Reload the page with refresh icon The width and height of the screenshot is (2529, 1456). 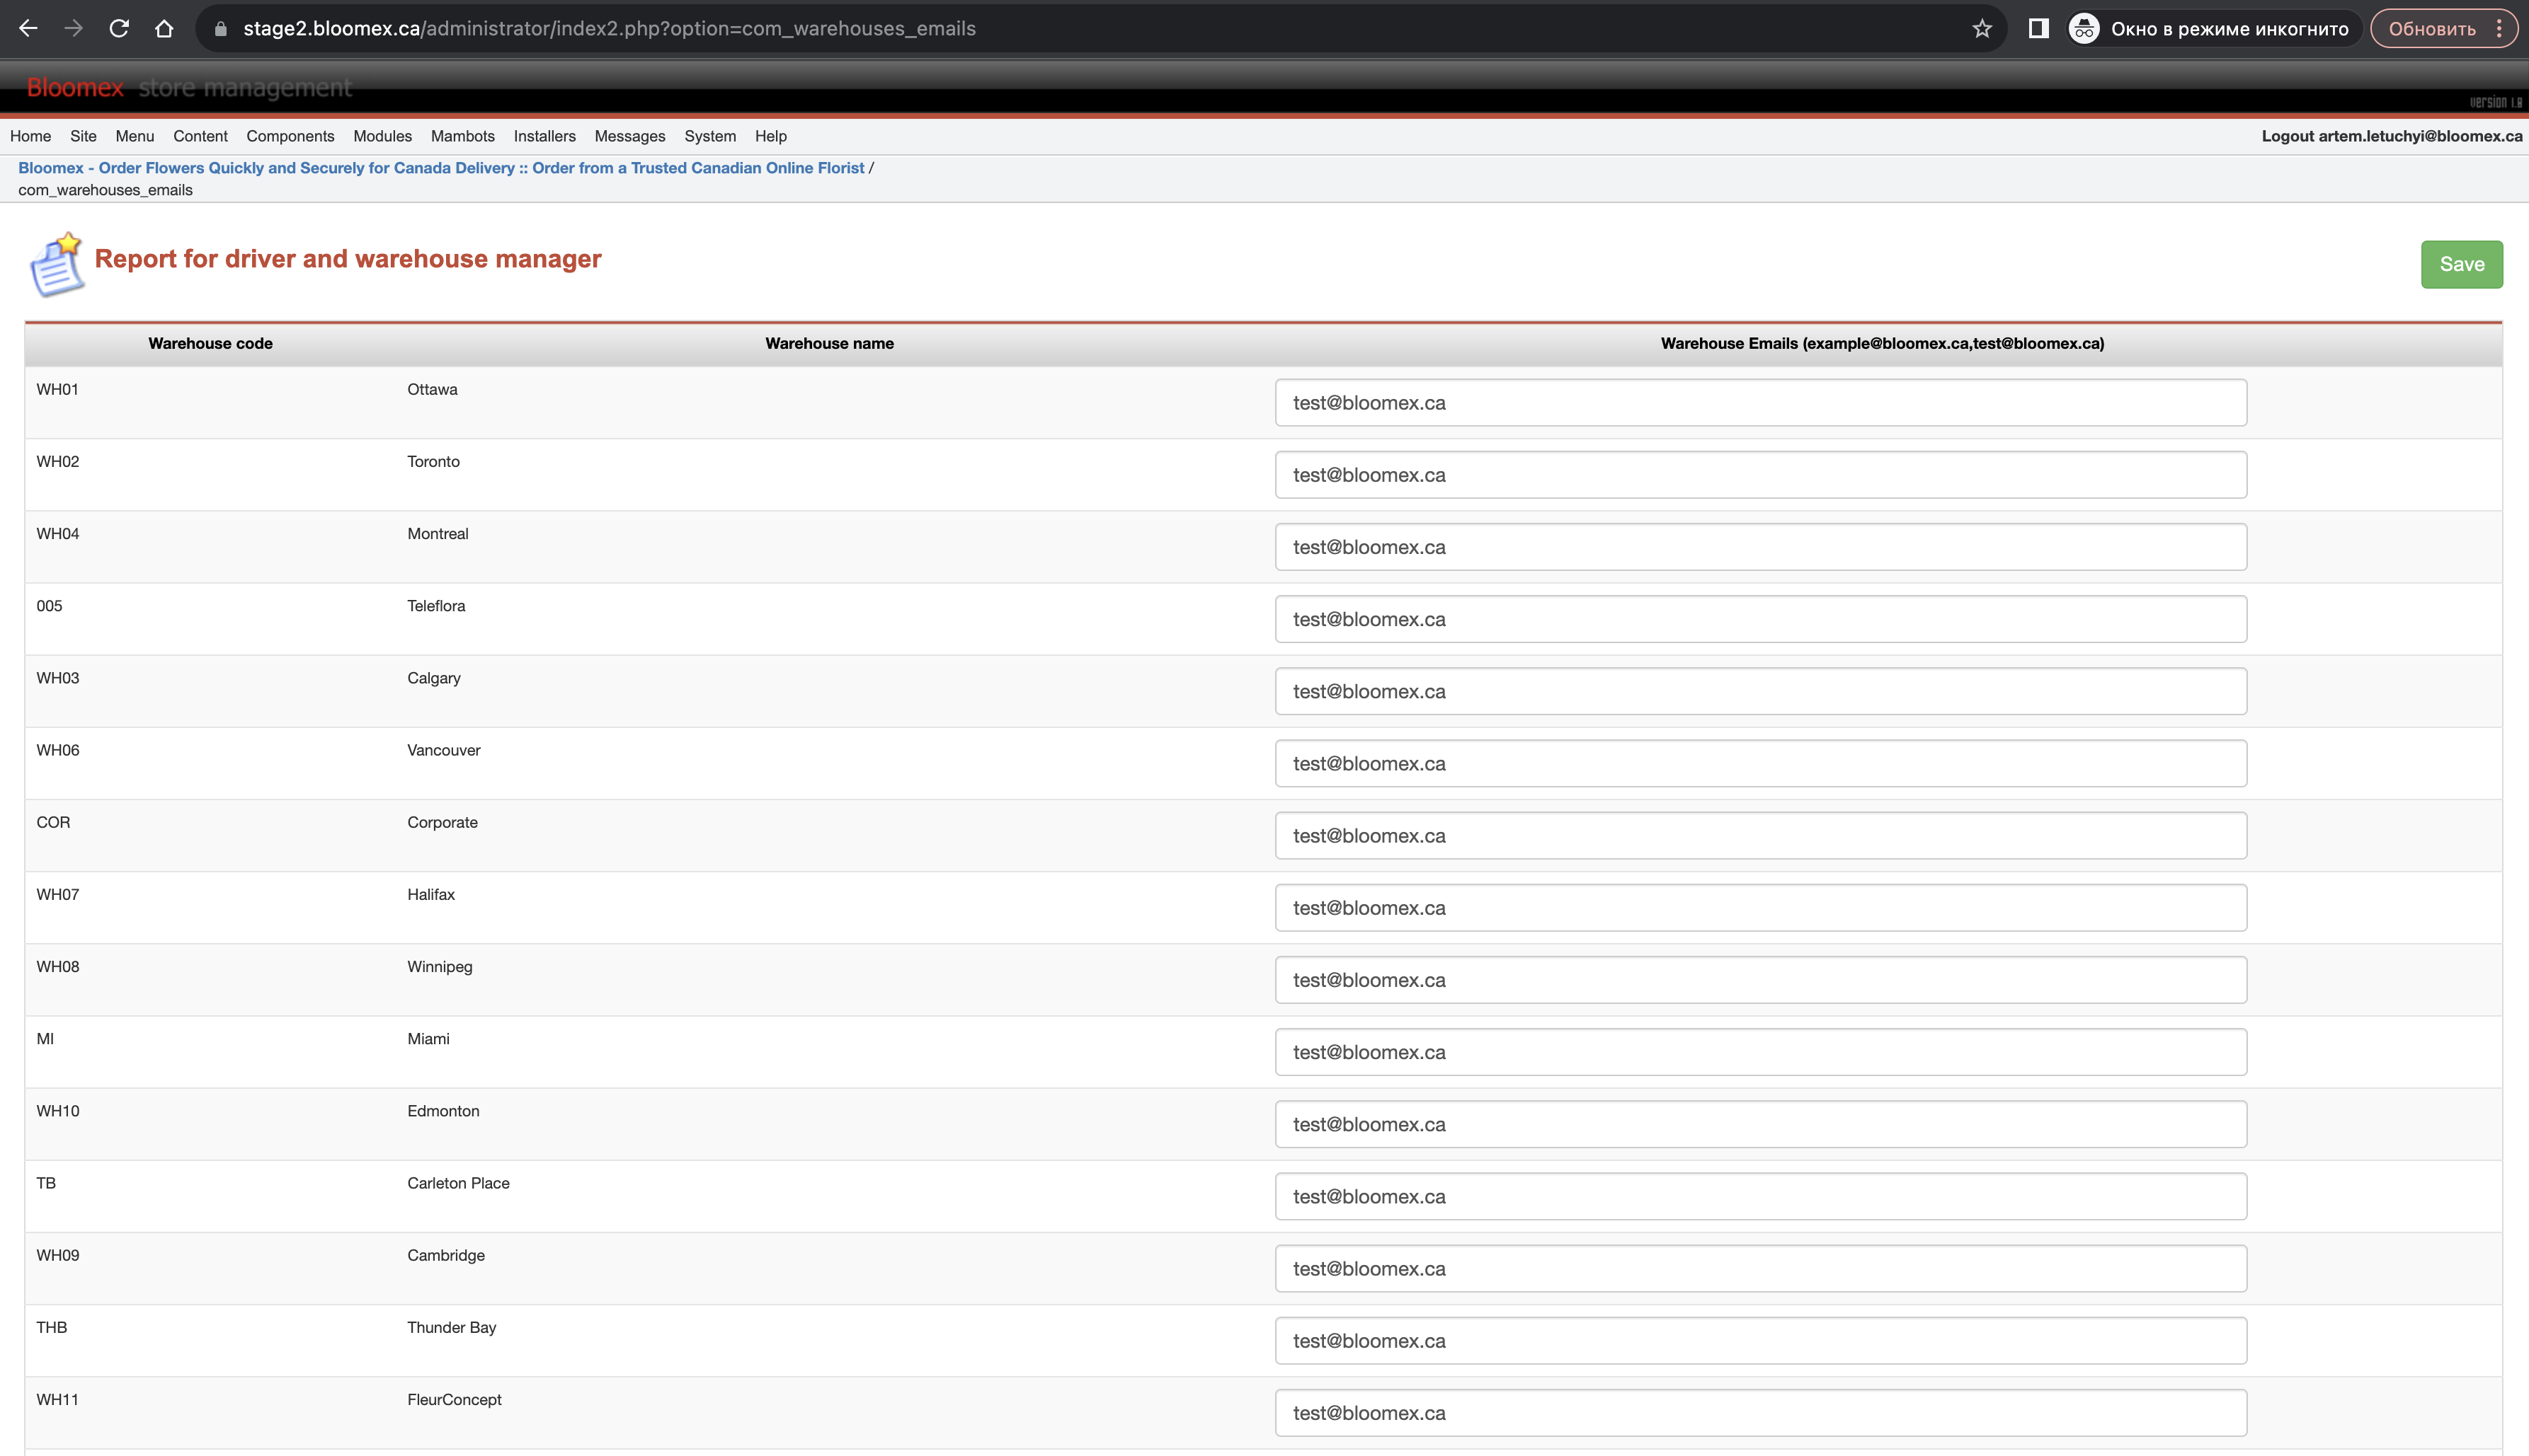click(x=119, y=29)
